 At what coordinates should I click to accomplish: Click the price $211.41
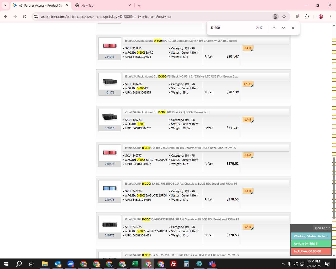coord(233,128)
